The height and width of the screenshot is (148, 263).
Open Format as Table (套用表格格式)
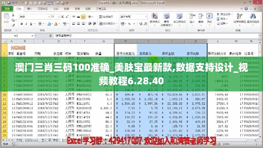[166, 19]
